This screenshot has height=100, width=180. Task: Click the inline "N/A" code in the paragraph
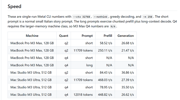point(113,26)
